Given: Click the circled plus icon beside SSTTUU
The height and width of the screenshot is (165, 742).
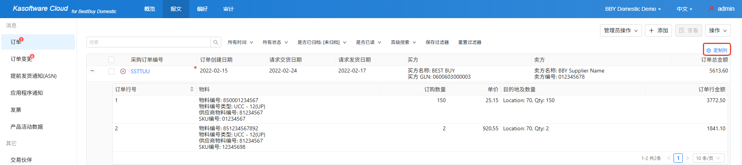Looking at the screenshot, I should click(123, 71).
